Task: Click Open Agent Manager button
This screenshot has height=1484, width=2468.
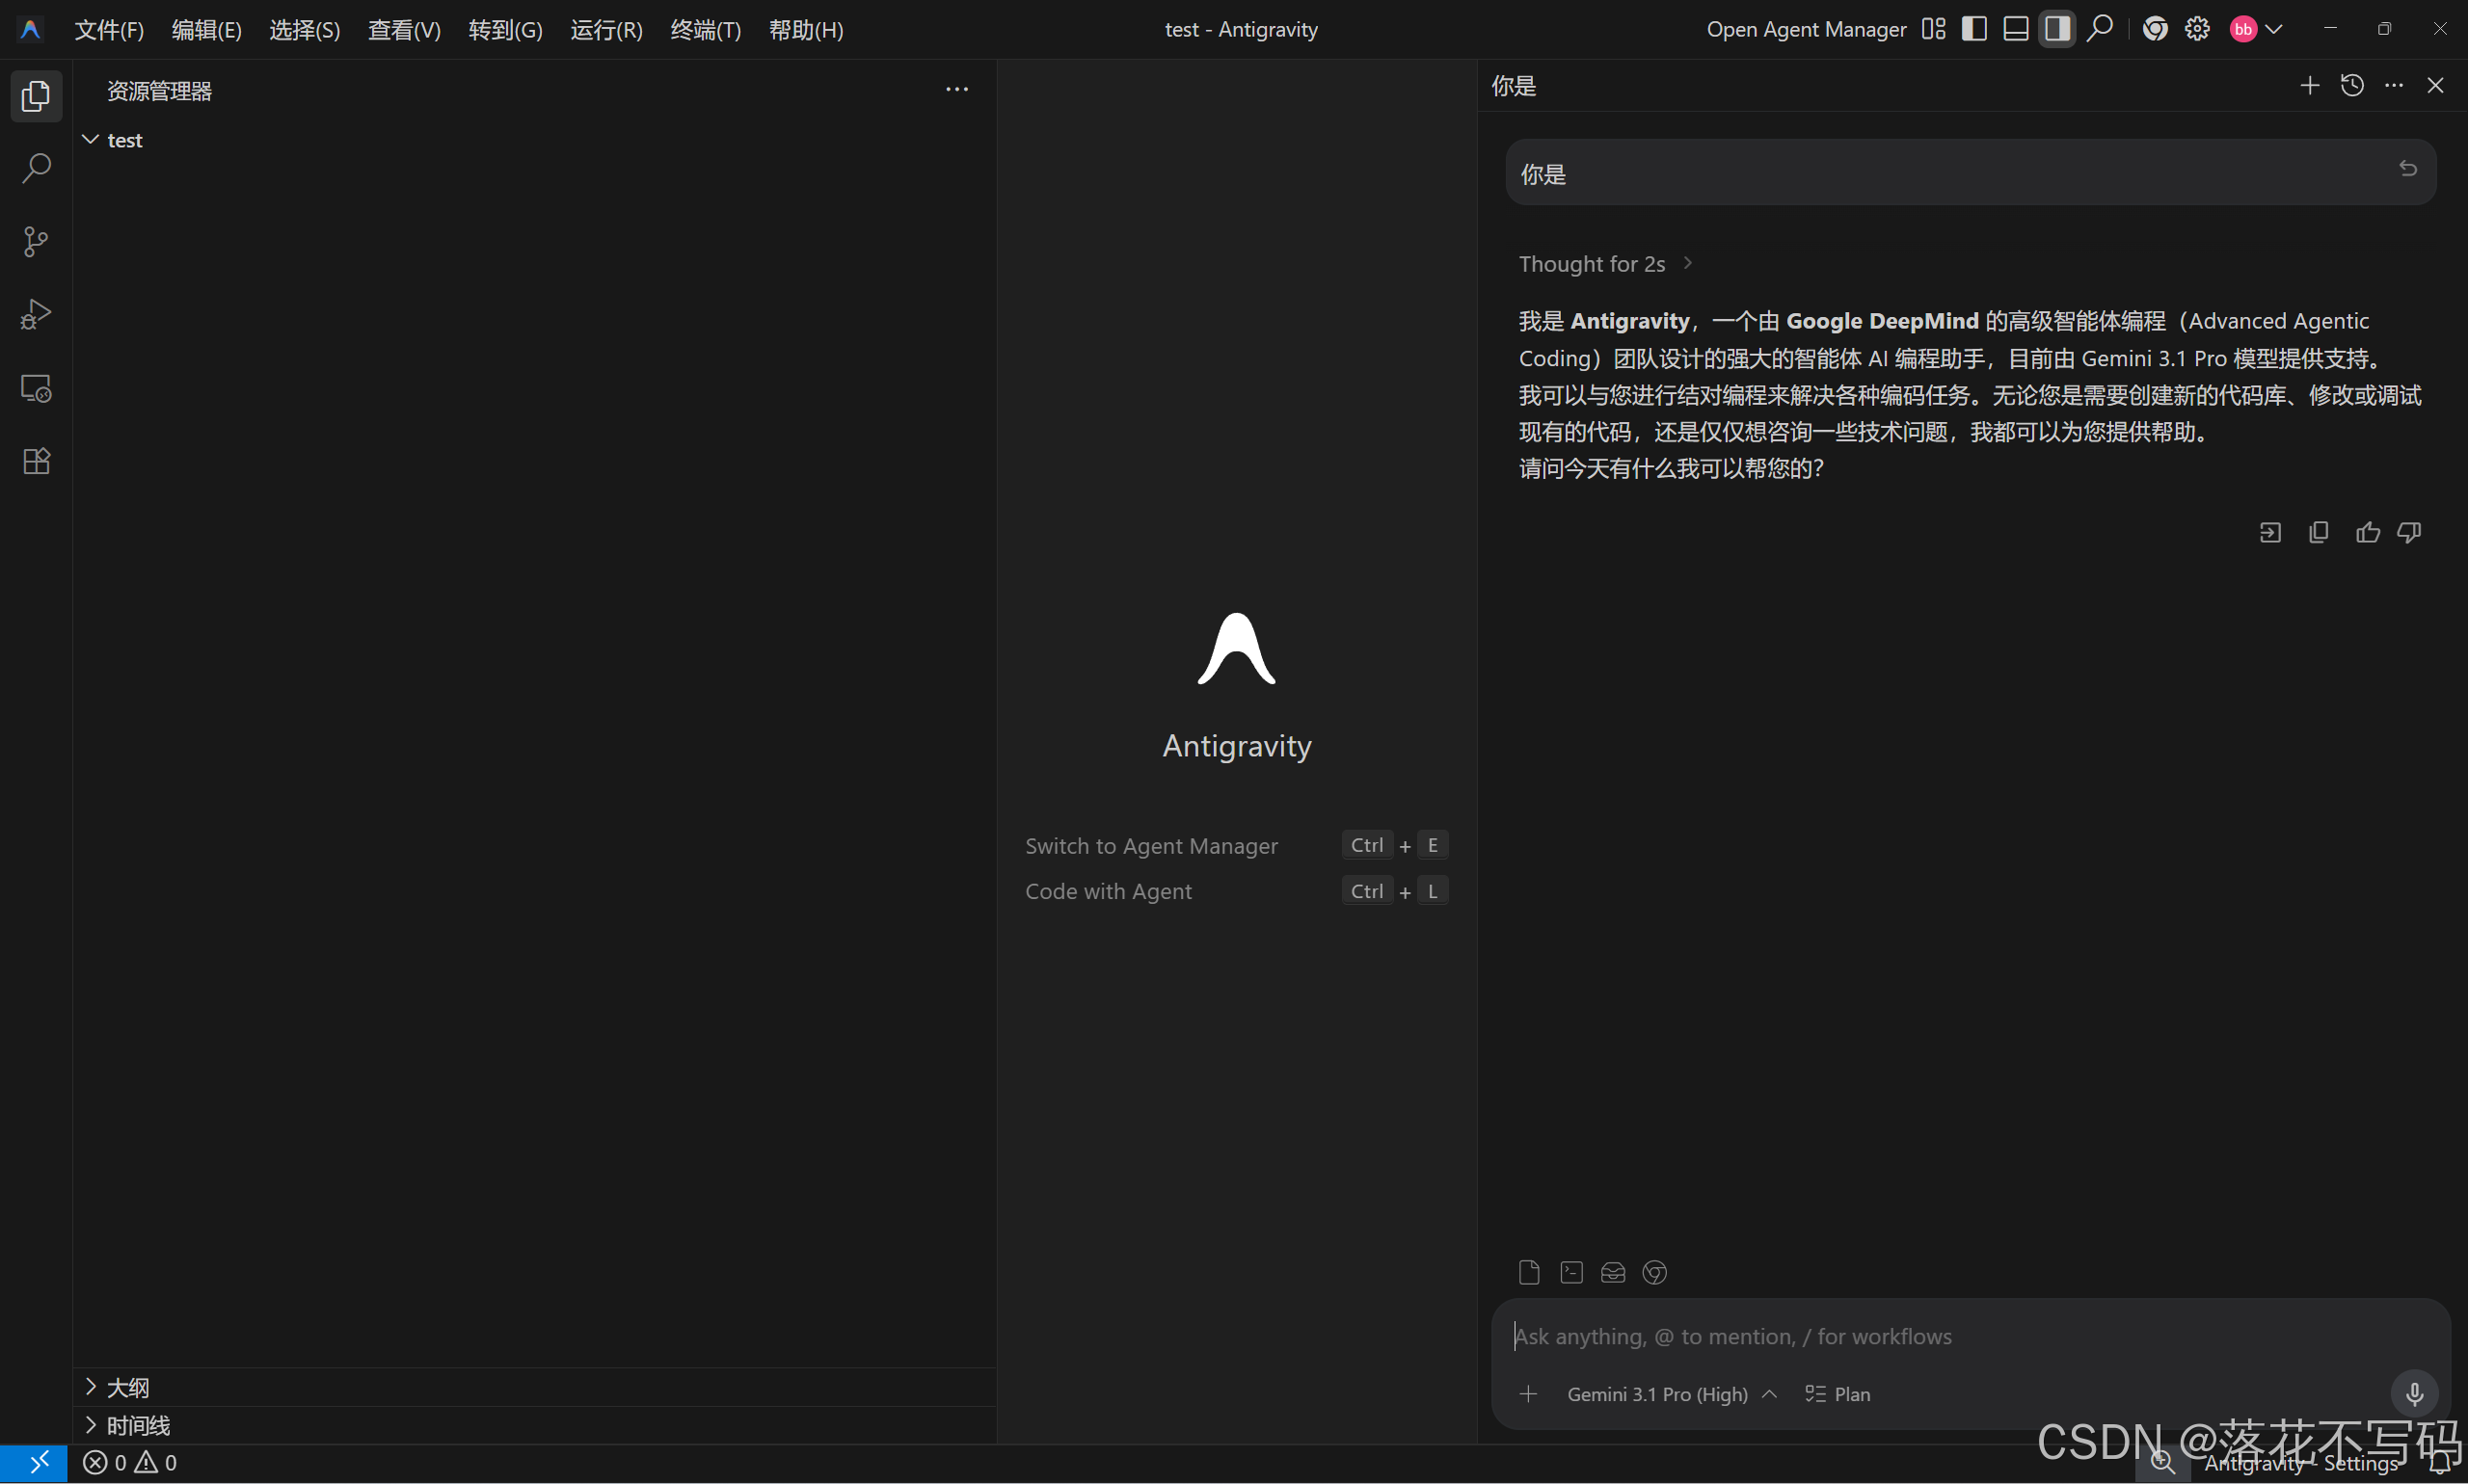Action: point(1806,30)
